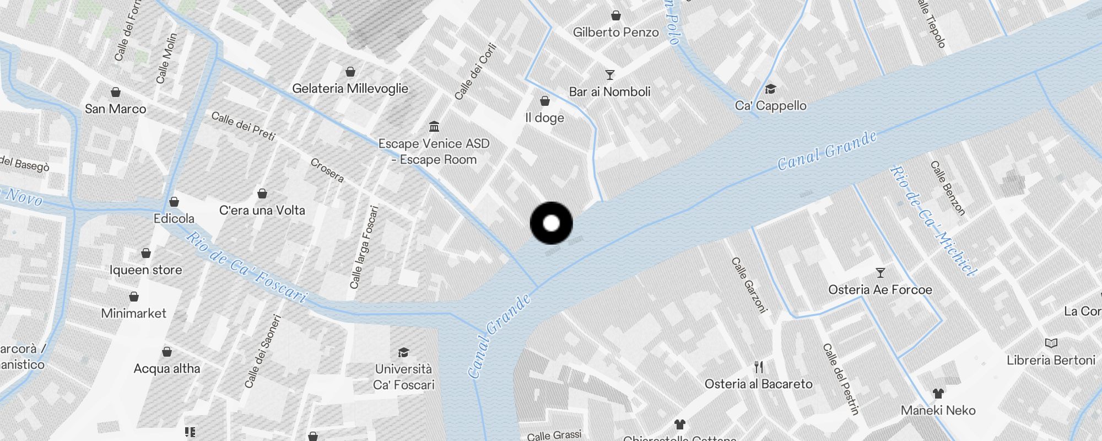Viewport: 1102px width, 441px height.
Task: Click the Osteria al Bacareto restaurant icon
Action: pos(759,367)
